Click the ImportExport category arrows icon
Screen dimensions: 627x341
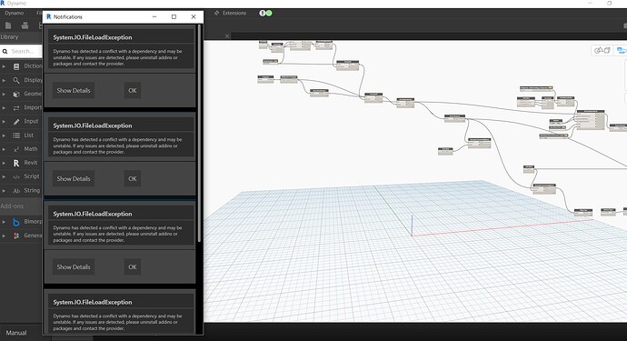click(16, 108)
